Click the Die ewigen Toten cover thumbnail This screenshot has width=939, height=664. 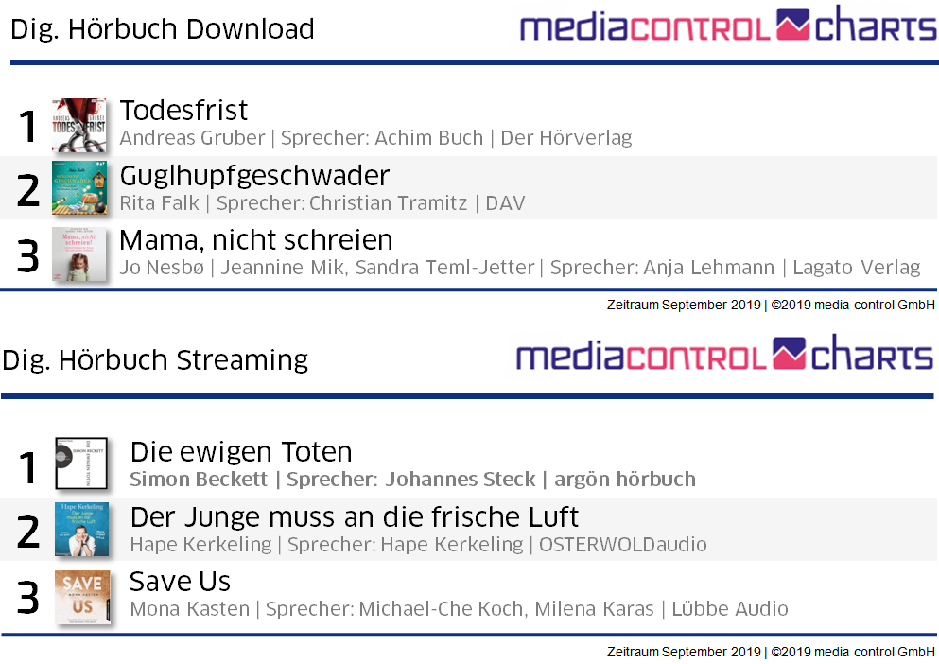tap(80, 463)
